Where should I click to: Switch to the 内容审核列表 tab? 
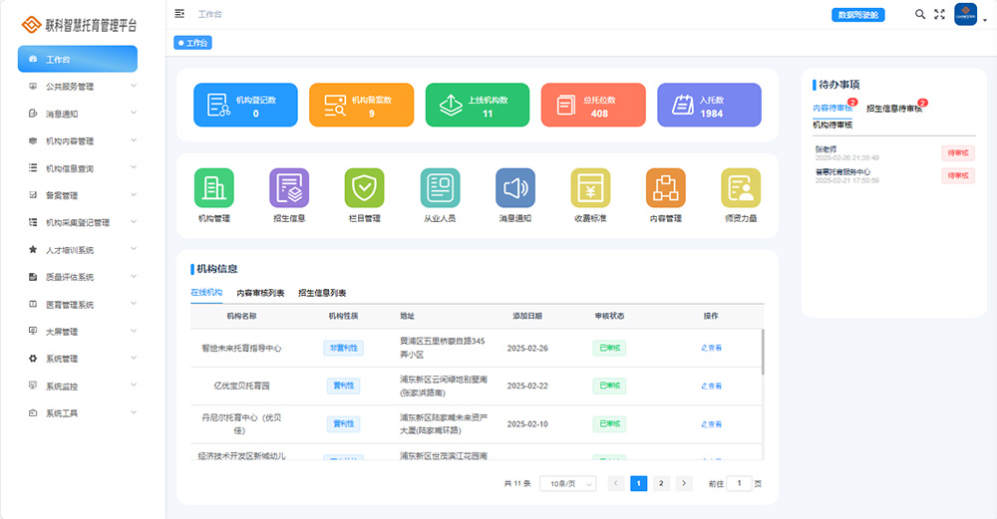tap(260, 293)
